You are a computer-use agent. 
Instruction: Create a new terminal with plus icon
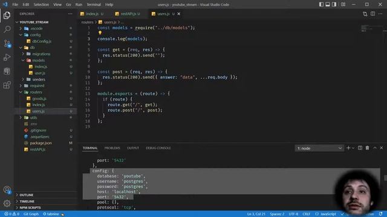[x=348, y=148]
